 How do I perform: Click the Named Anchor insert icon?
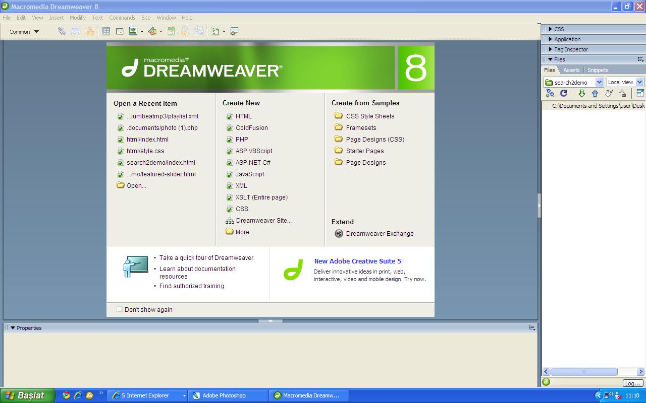pyautogui.click(x=90, y=31)
